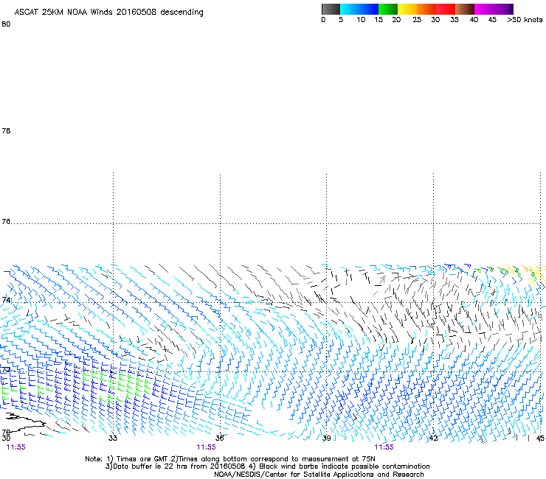The width and height of the screenshot is (546, 479).
Task: Click the '11:55' time label between longitudes 39 and 42
Action: point(384,447)
